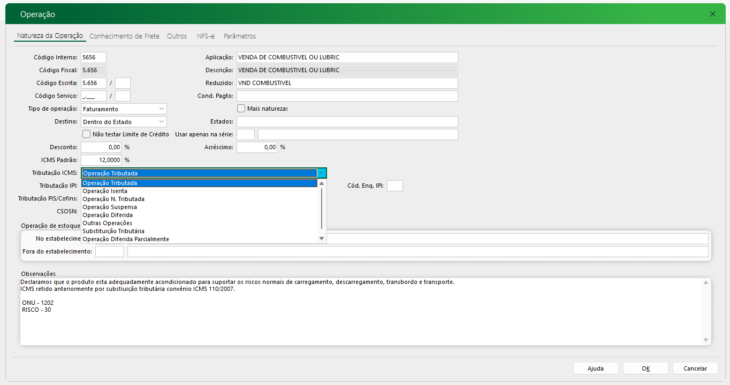Focus the Código Serviço suffix box
The width and height of the screenshot is (730, 385).
[x=123, y=96]
